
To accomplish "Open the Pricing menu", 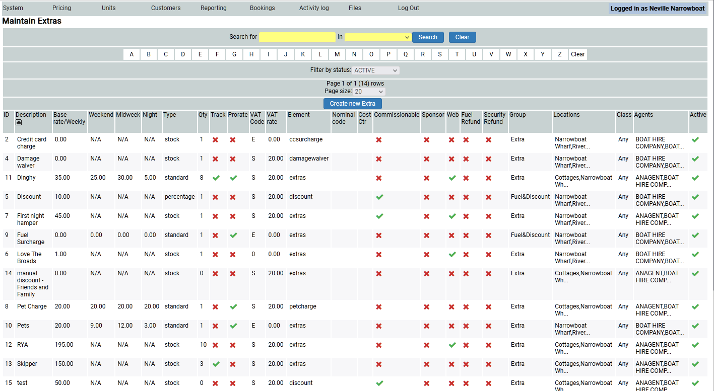I will (x=61, y=8).
